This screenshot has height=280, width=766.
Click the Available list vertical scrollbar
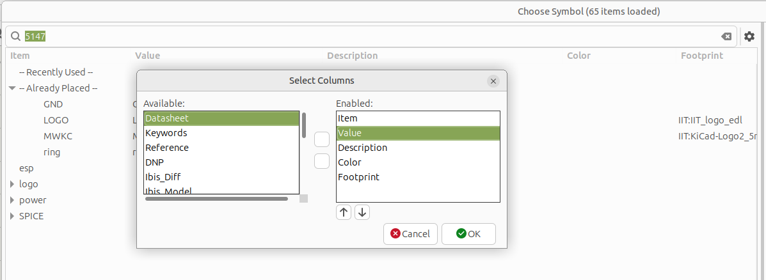click(304, 125)
